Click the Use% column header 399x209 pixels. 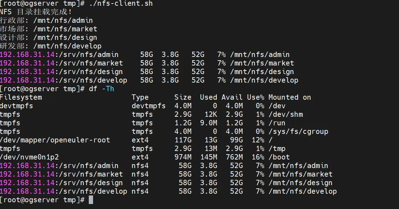256,97
